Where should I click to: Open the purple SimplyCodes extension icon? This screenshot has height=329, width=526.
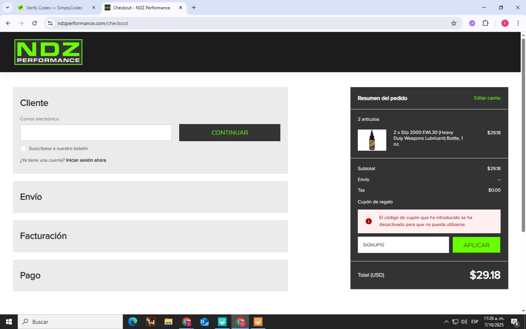(472, 23)
